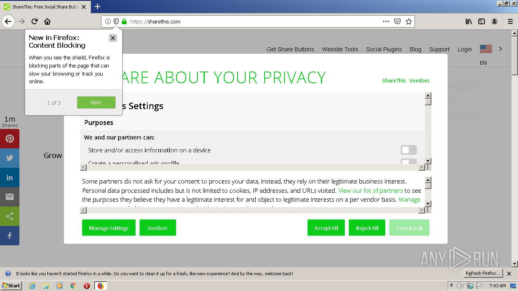Share by email from the side bar
Image resolution: width=518 pixels, height=291 pixels.
point(10,197)
